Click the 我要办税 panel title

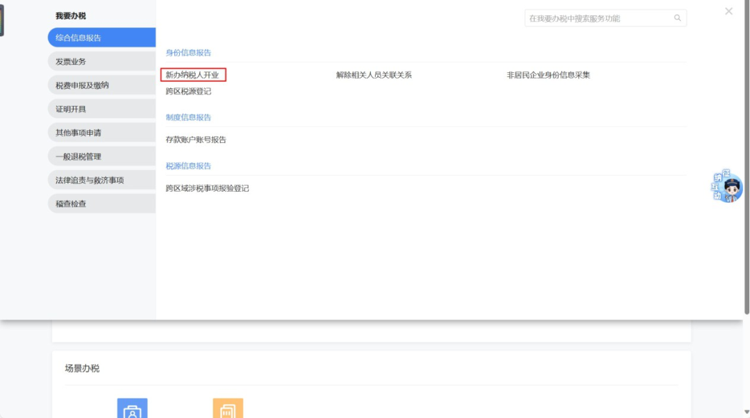pos(70,16)
